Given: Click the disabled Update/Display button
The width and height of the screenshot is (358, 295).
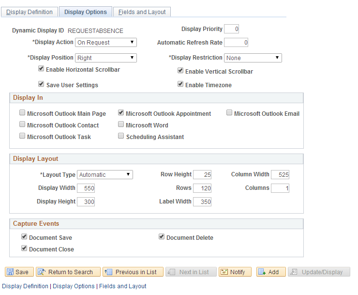Looking at the screenshot, I should 319,272.
